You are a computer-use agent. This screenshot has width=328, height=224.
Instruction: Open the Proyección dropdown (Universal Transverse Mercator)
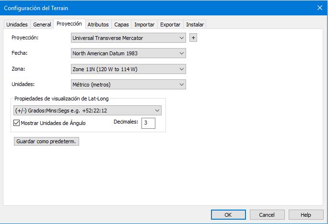pyautogui.click(x=128, y=38)
